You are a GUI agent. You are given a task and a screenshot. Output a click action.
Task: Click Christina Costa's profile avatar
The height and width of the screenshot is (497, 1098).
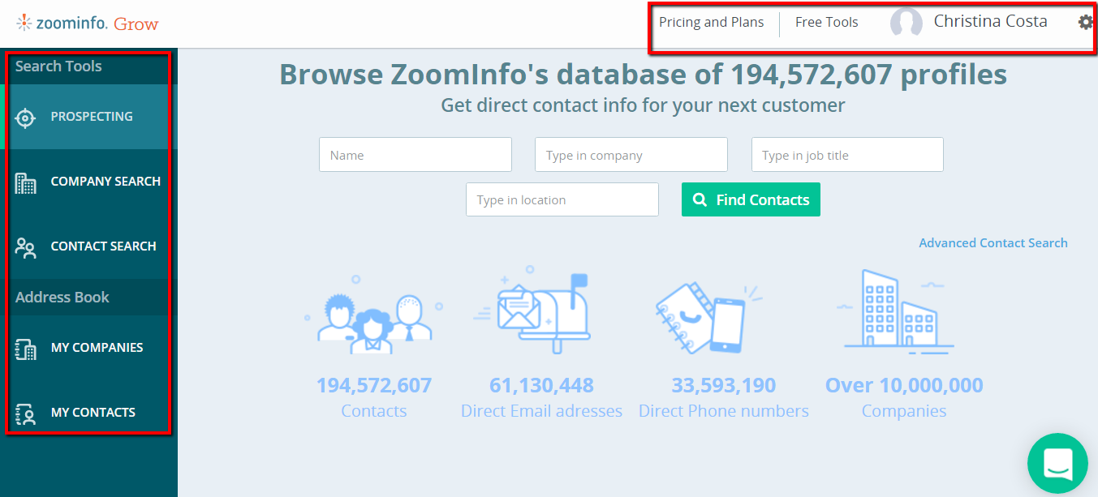[x=906, y=22]
